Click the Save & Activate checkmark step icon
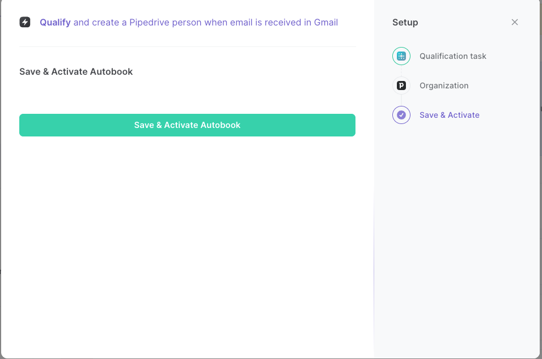The image size is (542, 359). (x=401, y=115)
